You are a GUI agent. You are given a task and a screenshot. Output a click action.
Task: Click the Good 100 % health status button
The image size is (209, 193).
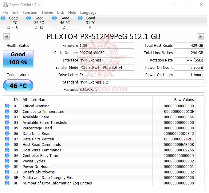18,59
